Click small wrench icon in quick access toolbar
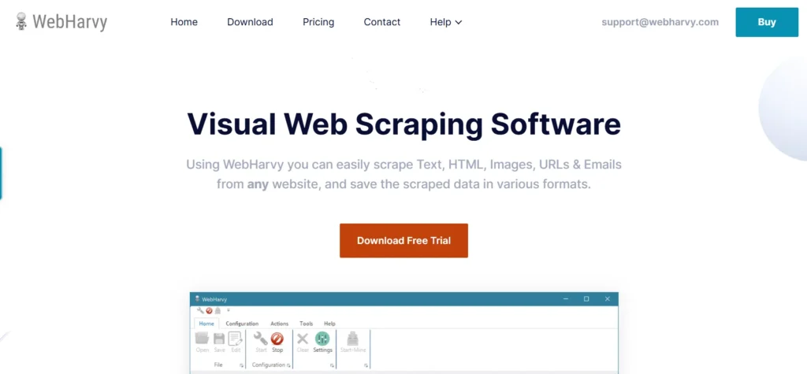 [x=200, y=310]
